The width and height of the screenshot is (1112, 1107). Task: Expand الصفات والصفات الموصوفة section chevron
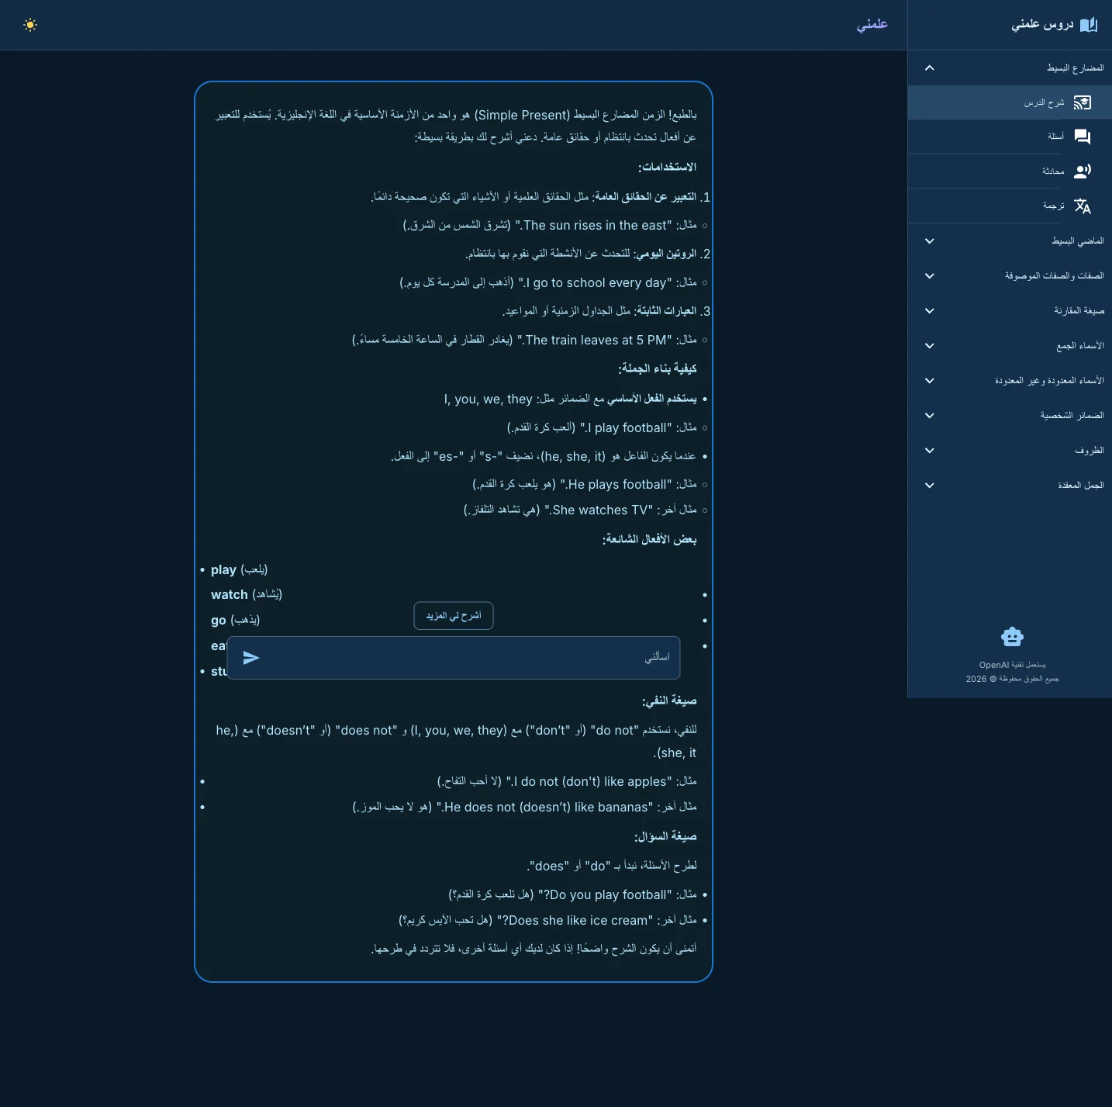tap(930, 276)
